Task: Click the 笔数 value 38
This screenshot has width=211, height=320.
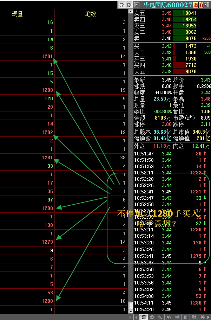Action: (123, 158)
